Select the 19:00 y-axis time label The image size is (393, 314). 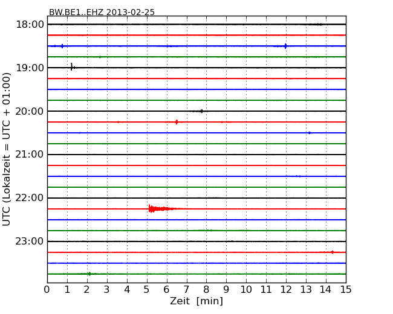[30, 68]
